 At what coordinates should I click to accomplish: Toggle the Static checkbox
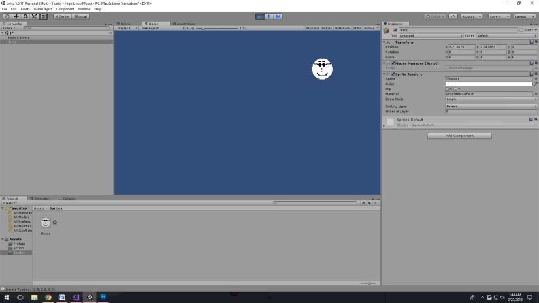point(521,30)
